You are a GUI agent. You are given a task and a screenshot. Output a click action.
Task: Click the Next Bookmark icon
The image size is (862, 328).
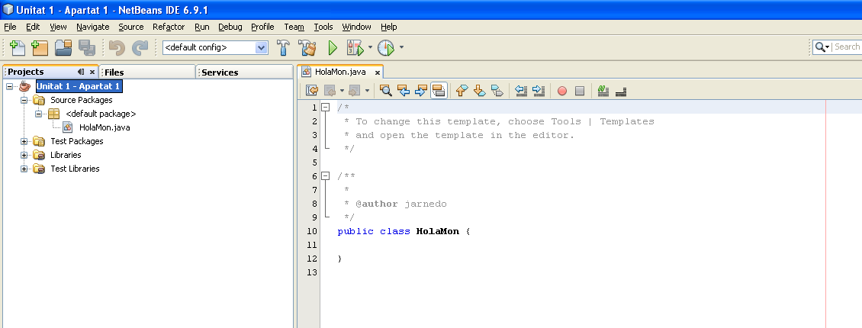tap(479, 91)
